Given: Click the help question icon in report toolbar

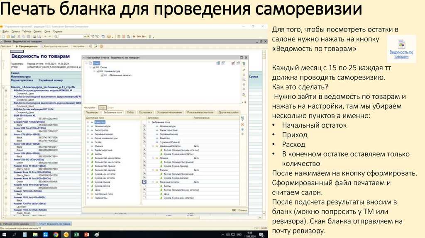Looking at the screenshot, I should 101,46.
